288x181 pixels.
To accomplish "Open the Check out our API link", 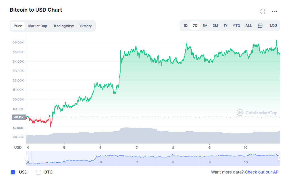I will 262,172.
